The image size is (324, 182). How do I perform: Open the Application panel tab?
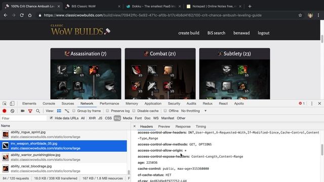click(153, 103)
